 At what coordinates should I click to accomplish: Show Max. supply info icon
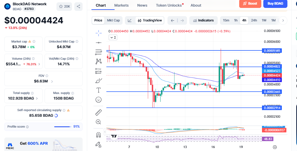coord(73,93)
